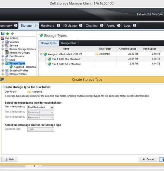Viewport: 164px width, 171px height.
Task: Switch to the Summary tab
Action: (6, 26)
